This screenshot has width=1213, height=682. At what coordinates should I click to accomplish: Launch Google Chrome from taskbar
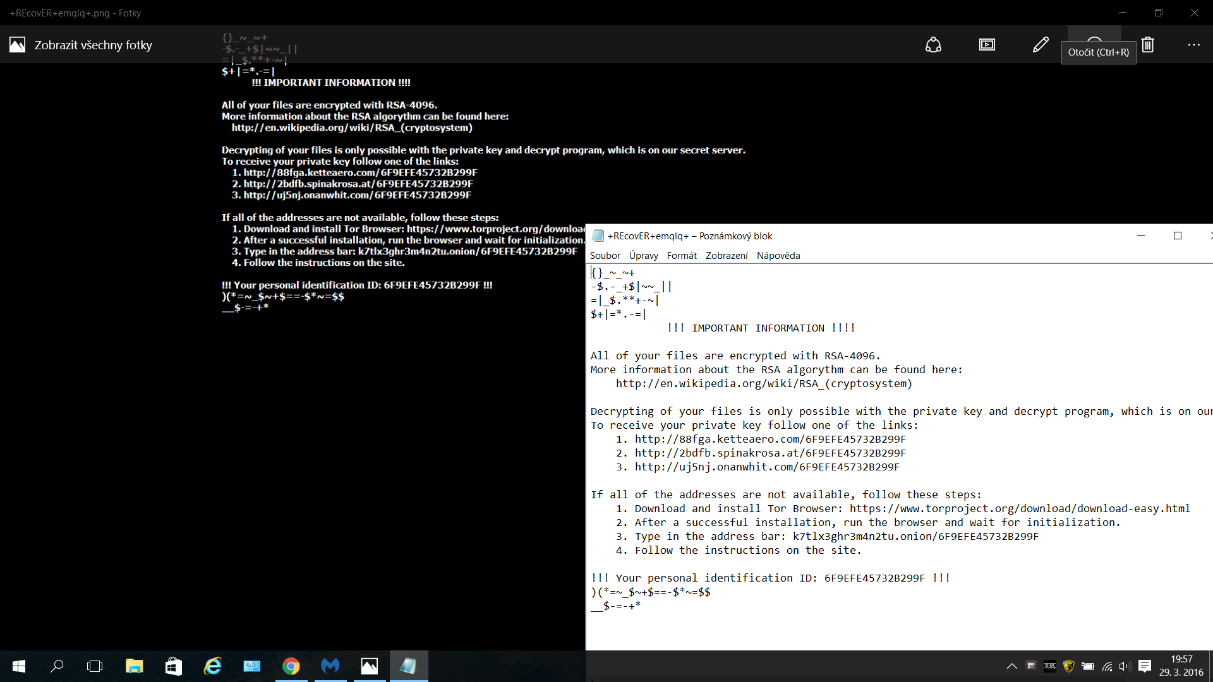tap(291, 666)
